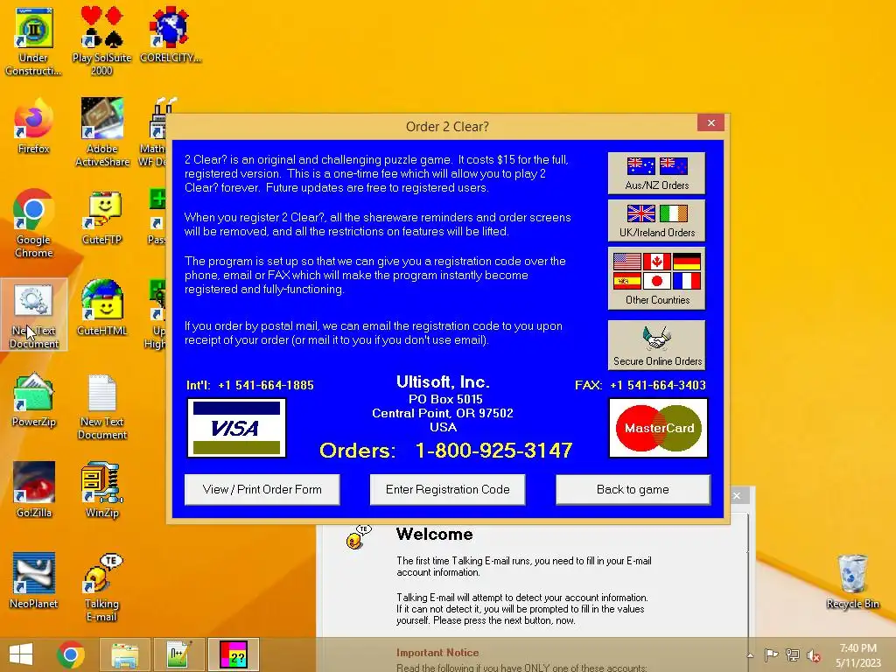896x672 pixels.
Task: Select CuteHTML desktop icon
Action: pos(101,308)
